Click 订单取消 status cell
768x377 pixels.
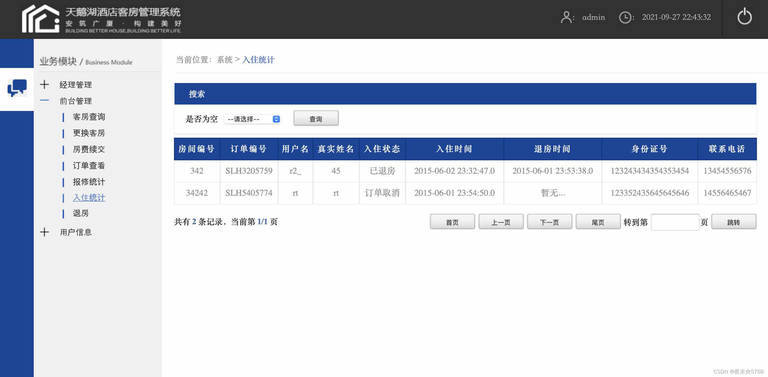click(382, 193)
